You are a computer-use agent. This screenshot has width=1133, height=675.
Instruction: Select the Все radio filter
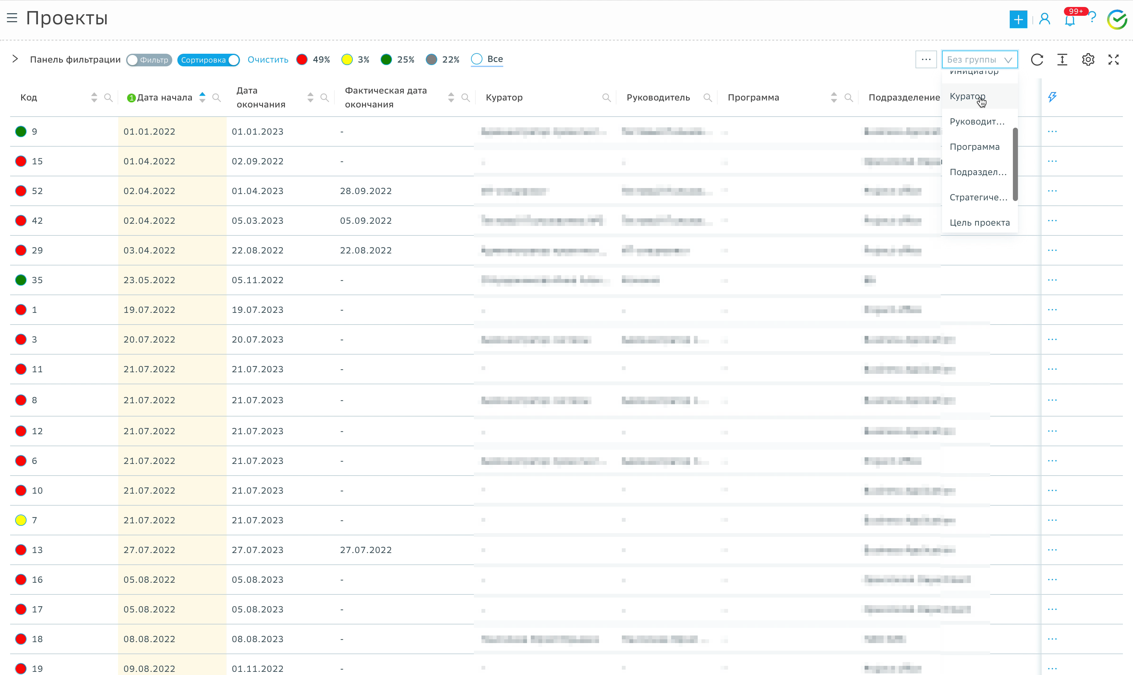coord(477,59)
